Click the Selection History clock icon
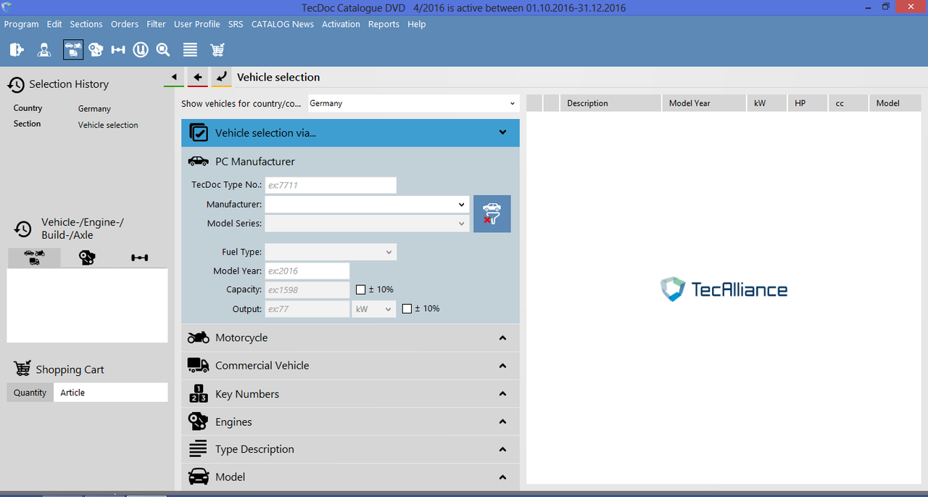Viewport: 928px width, 497px height. click(x=16, y=85)
